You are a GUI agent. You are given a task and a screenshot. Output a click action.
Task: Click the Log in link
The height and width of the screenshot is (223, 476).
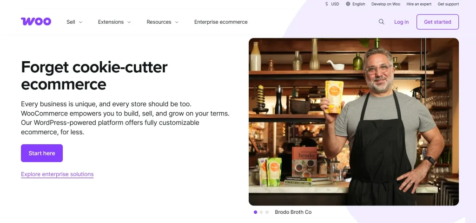click(x=401, y=22)
